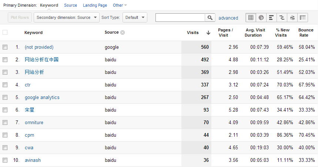The width and height of the screenshot is (318, 167).
Task: Click the google analytics keyword link
Action: click(x=42, y=98)
